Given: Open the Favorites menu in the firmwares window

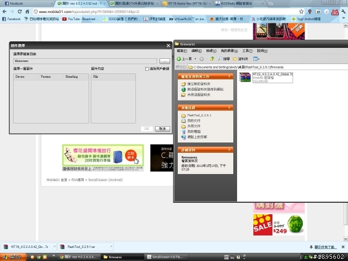Looking at the screenshot, I should tap(229, 51).
